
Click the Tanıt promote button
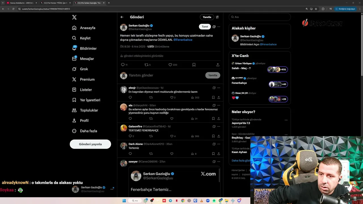(x=205, y=27)
